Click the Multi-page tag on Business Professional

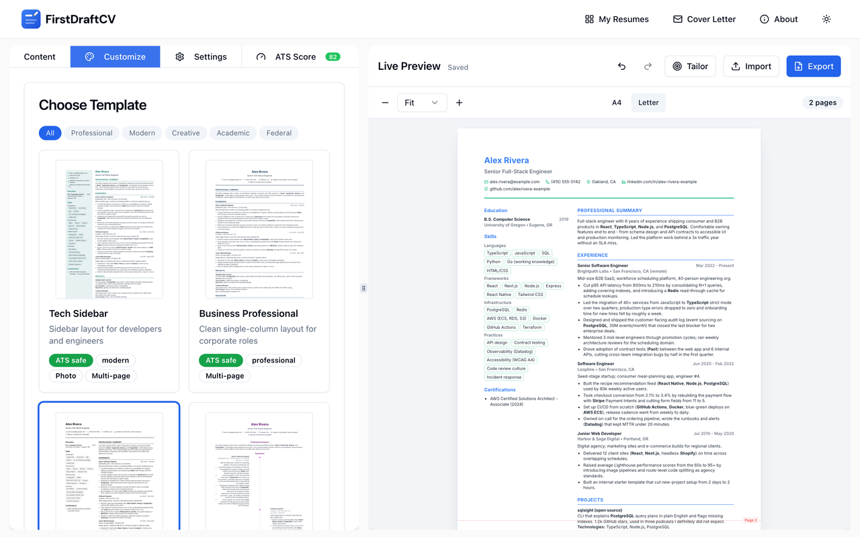tap(225, 376)
